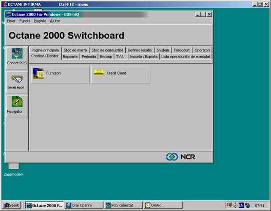Switch to Perioada tab
The height and width of the screenshot is (211, 271).
(89, 57)
